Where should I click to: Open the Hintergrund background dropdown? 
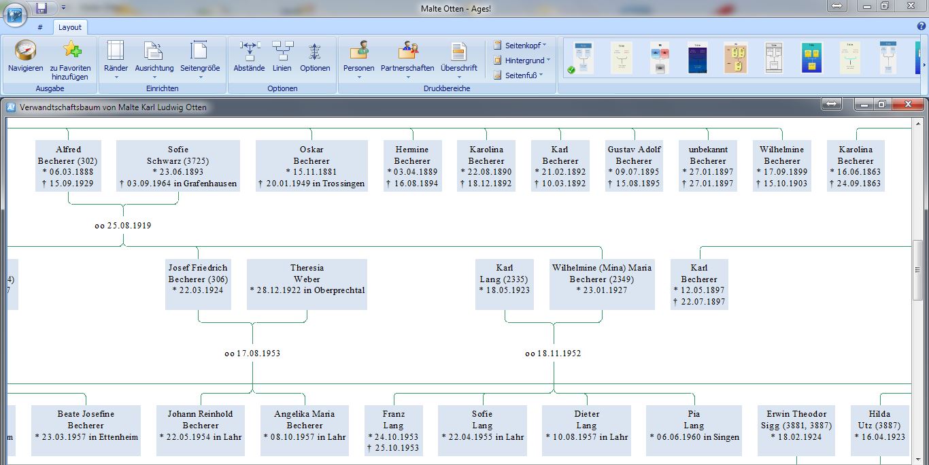[522, 61]
